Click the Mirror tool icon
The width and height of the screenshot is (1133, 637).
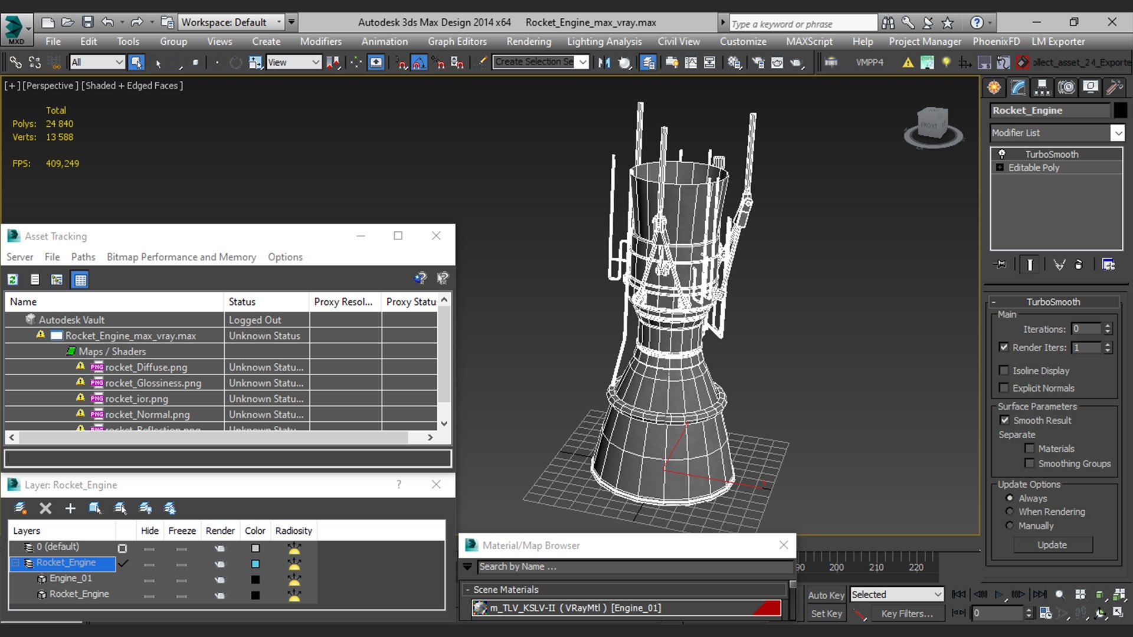(604, 62)
